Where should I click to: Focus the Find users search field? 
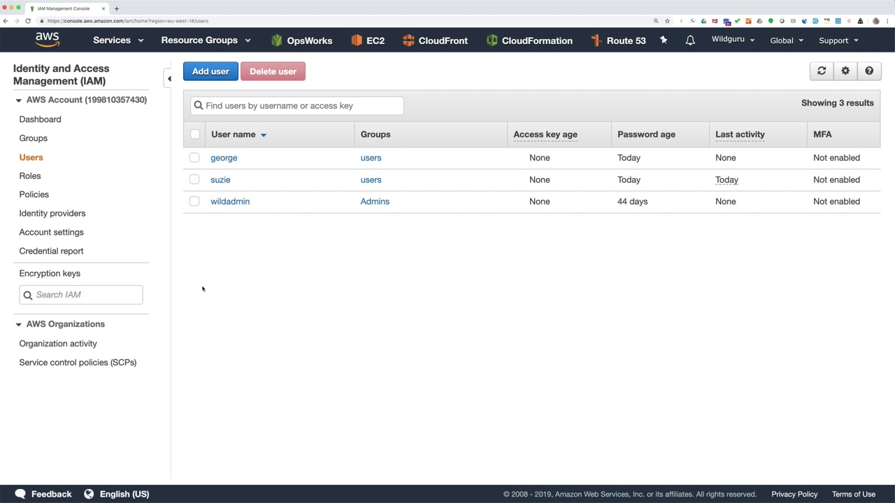(x=297, y=105)
